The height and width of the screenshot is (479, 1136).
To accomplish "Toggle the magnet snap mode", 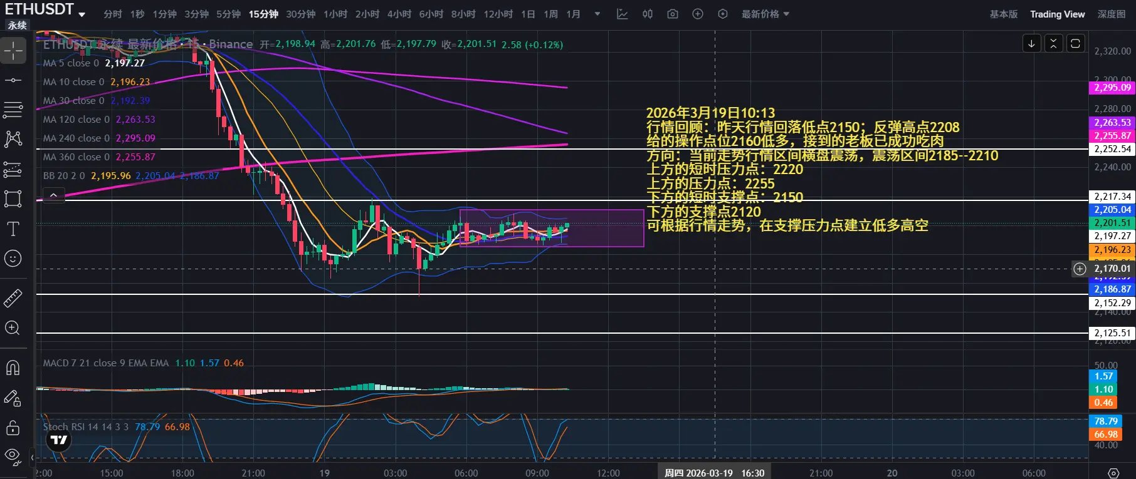I will [13, 368].
